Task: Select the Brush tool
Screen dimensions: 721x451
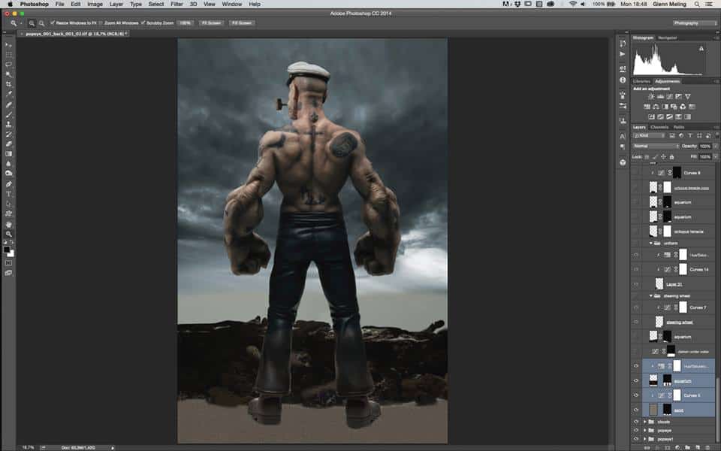Action: point(9,114)
